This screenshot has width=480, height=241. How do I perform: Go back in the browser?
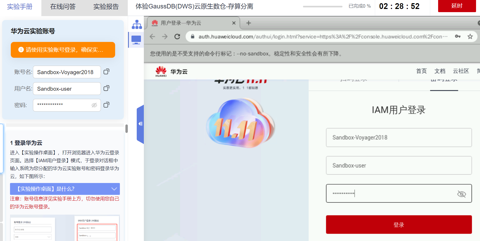pos(153,37)
